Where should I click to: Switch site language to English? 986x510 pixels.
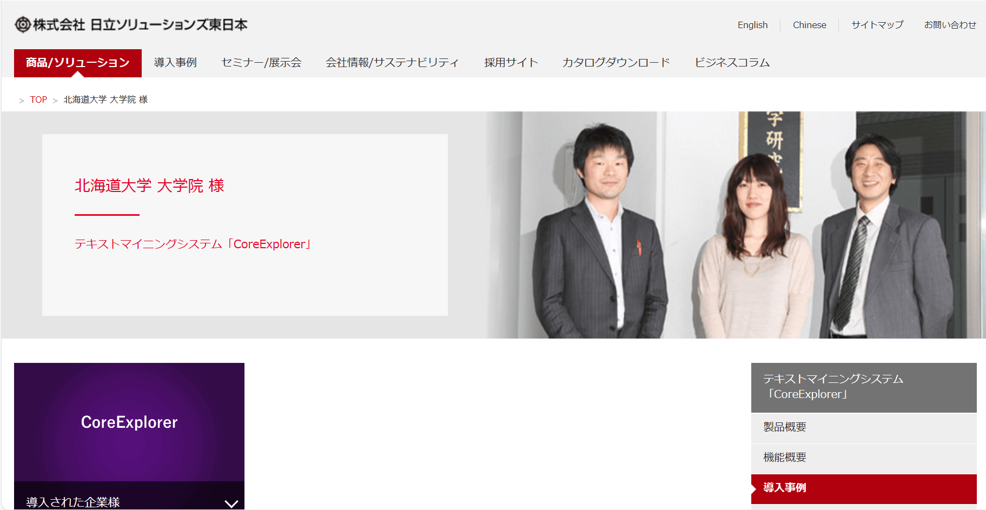pos(752,25)
